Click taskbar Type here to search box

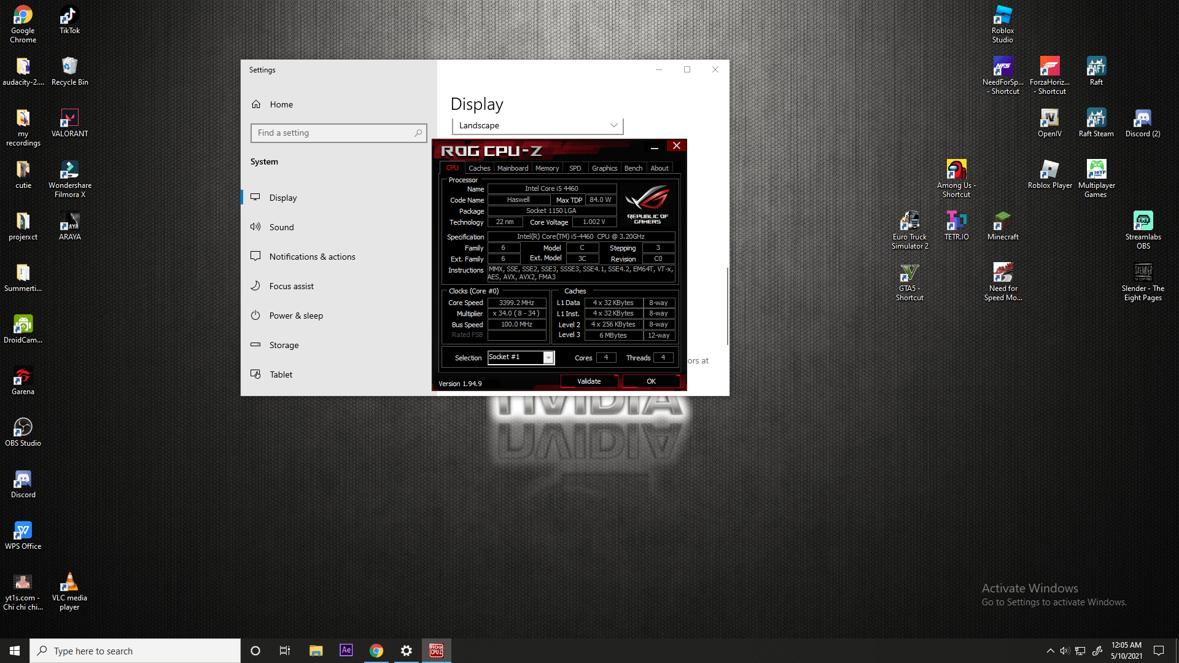pyautogui.click(x=135, y=651)
